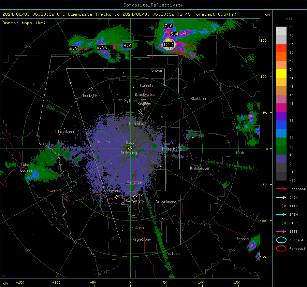The image size is (307, 287).
Task: Pick the bright green 30-20 dBZ swatch
Action: [x=281, y=142]
